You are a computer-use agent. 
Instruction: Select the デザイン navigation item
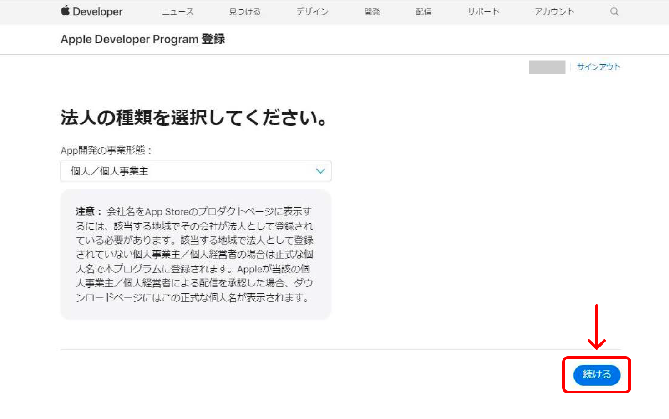click(312, 12)
